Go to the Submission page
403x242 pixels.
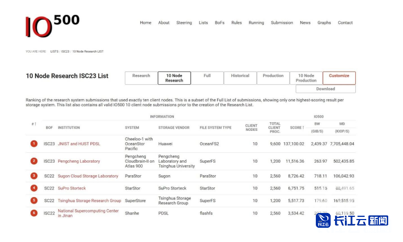pos(282,22)
